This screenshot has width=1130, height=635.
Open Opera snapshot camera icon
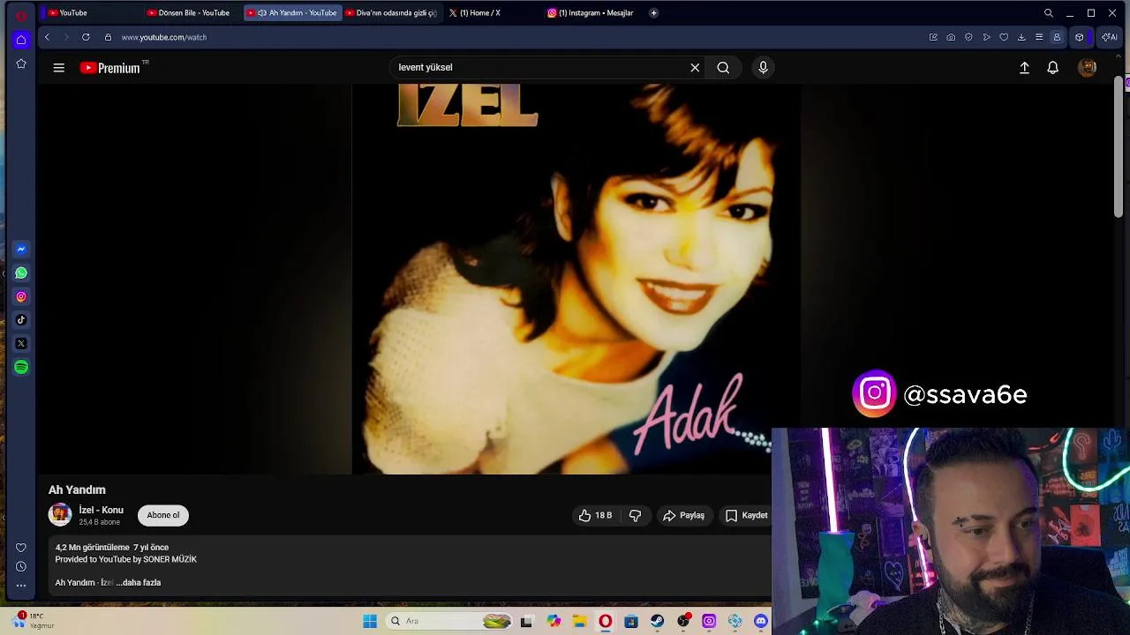pos(951,37)
